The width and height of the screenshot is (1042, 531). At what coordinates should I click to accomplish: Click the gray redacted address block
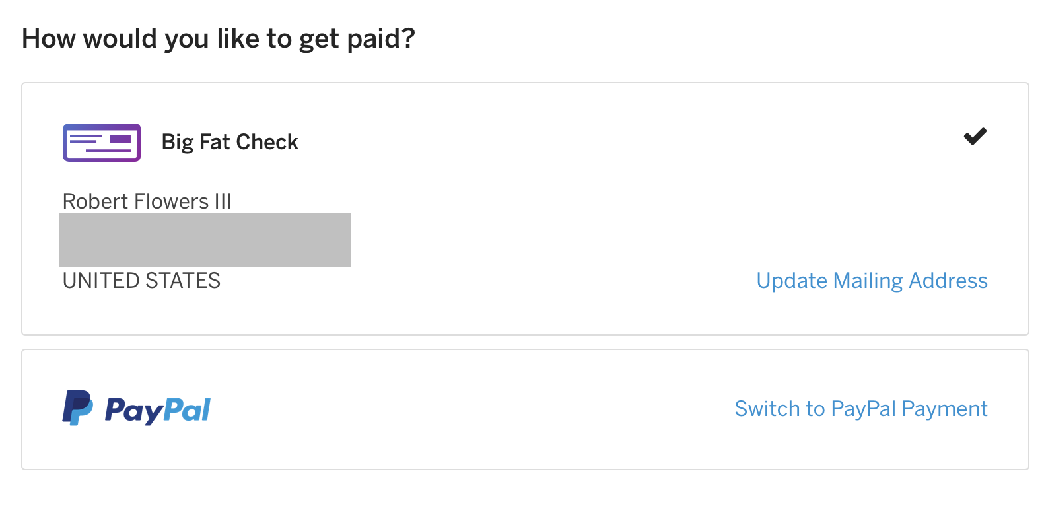pos(205,240)
